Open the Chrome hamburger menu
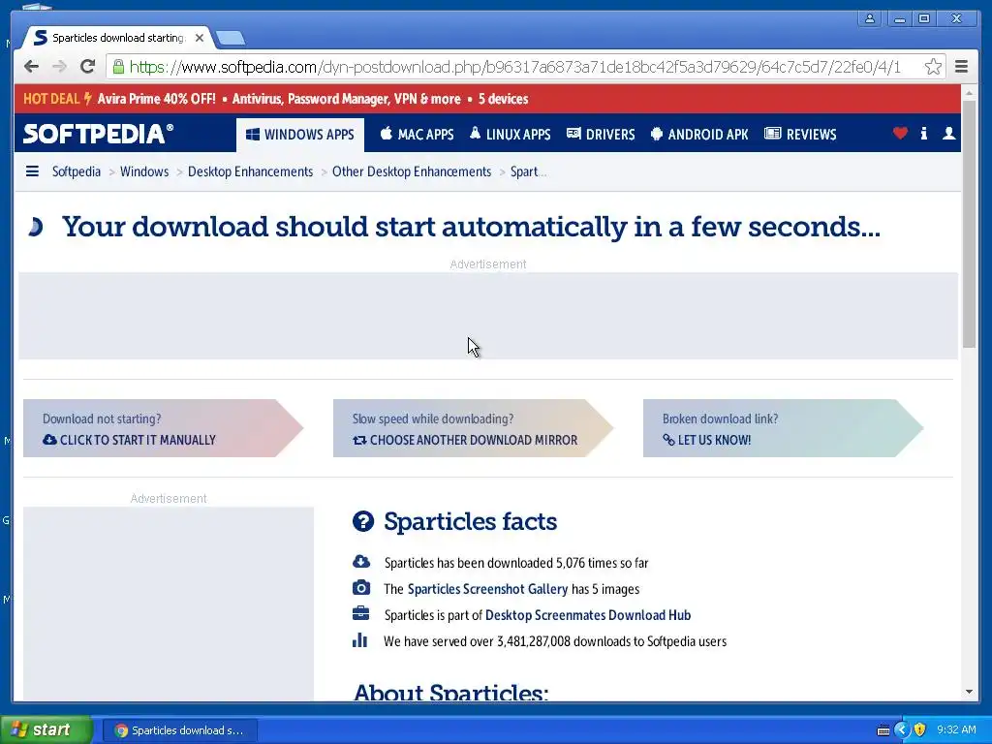This screenshot has width=992, height=744. click(x=961, y=67)
